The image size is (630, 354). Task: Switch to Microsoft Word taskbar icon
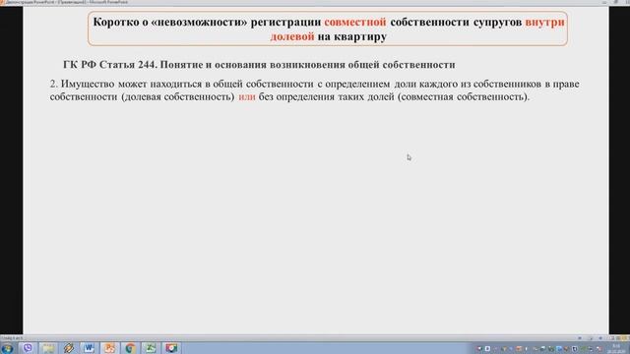pyautogui.click(x=90, y=348)
